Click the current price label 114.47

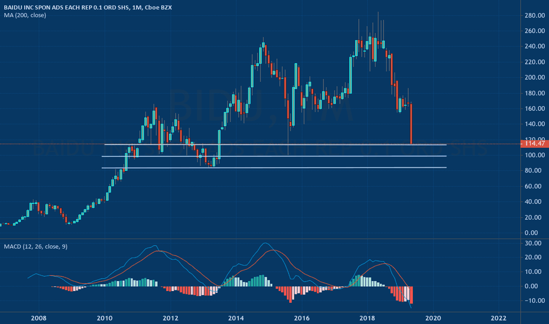(x=535, y=144)
